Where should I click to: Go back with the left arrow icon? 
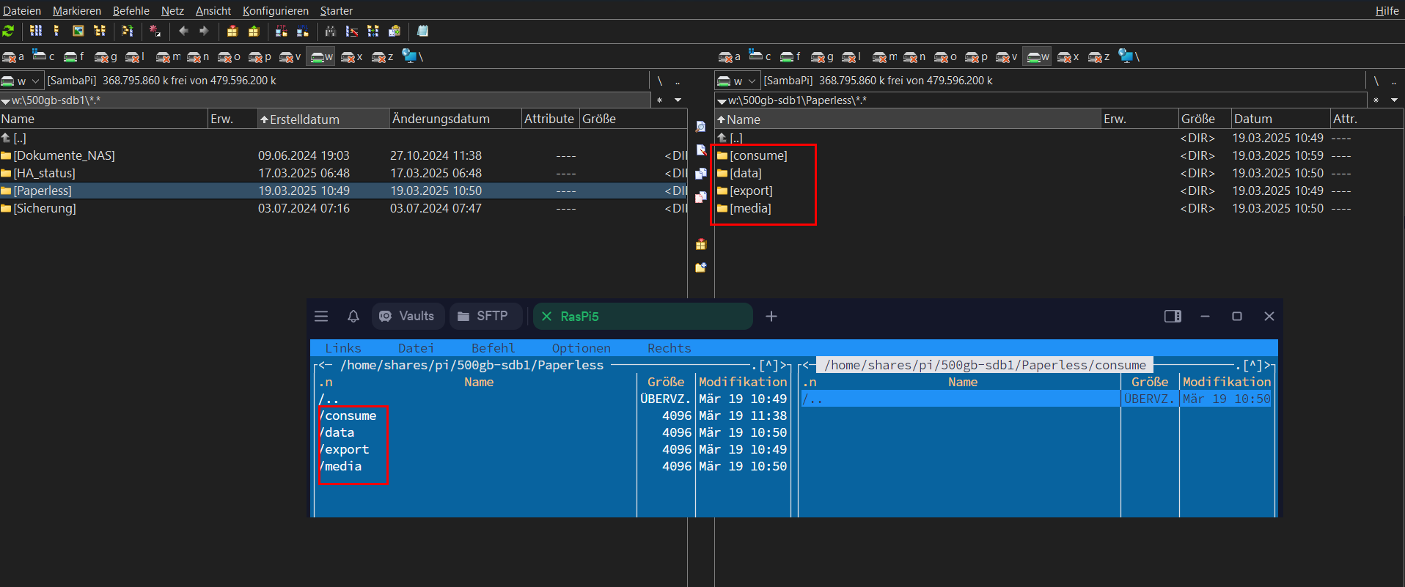point(183,31)
